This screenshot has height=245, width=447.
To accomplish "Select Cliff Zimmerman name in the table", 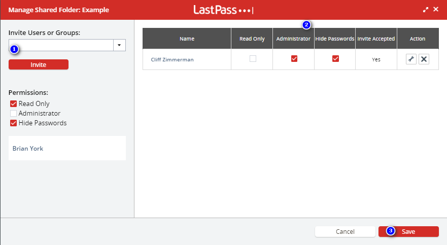I will (x=172, y=59).
